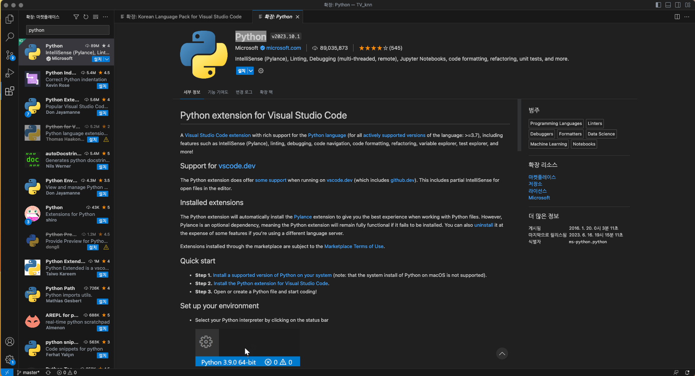Toggle the primary side bar layout button
The height and width of the screenshot is (376, 695).
point(658,5)
